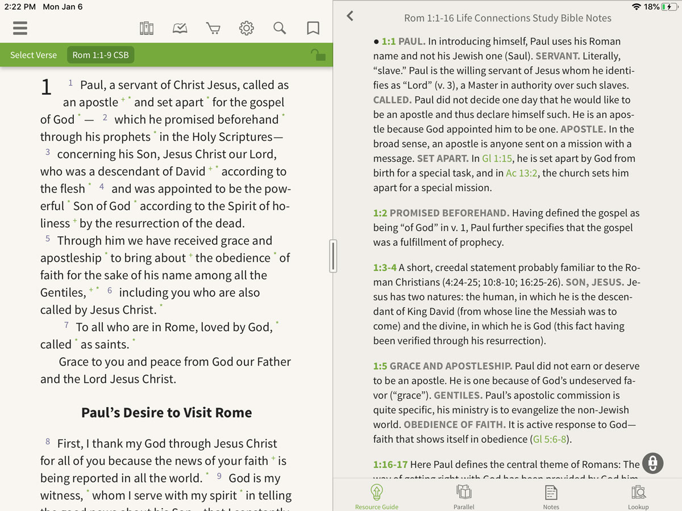The width and height of the screenshot is (682, 511).
Task: Open the hamburger main menu
Action: pos(20,28)
